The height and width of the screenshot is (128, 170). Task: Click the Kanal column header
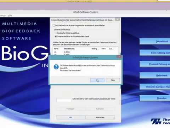pyautogui.click(x=56, y=49)
